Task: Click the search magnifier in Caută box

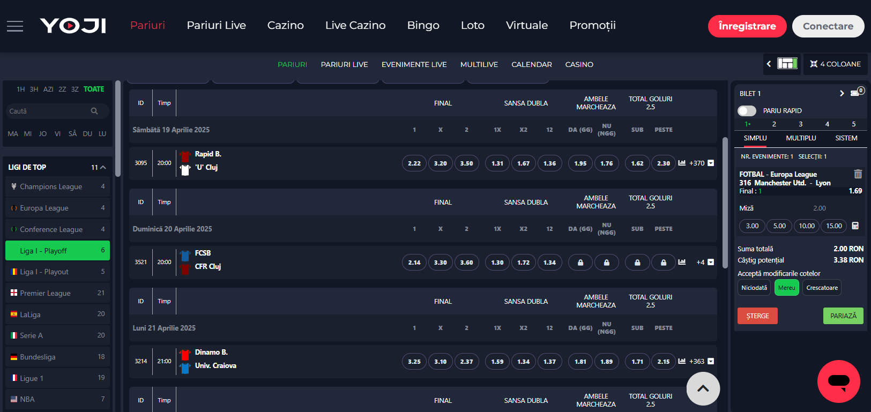Action: click(94, 111)
